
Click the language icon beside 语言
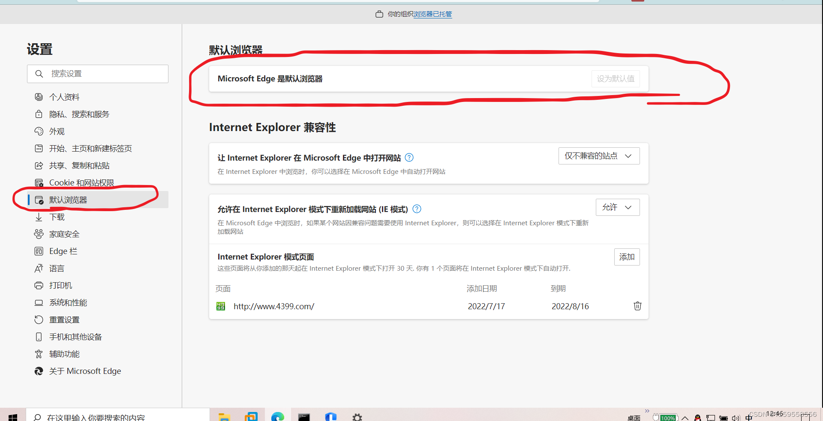coord(39,268)
